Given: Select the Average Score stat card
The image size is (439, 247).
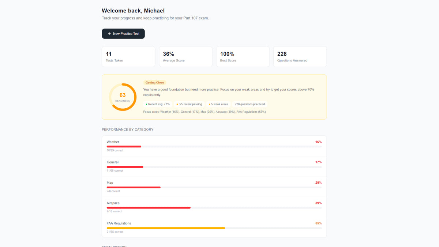Looking at the screenshot, I should tap(185, 57).
